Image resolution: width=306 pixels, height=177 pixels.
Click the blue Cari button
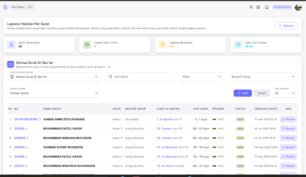click(243, 93)
